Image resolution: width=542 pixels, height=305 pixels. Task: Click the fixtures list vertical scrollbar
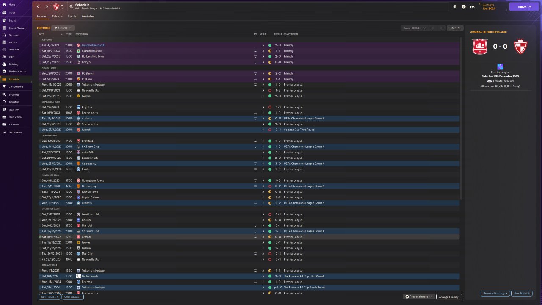tap(462, 119)
